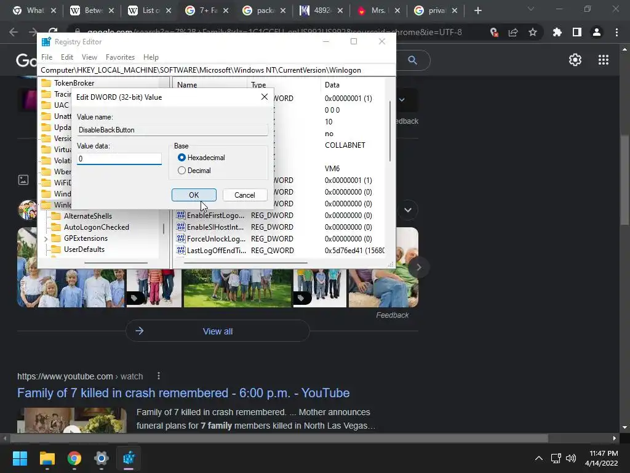Open File Explorer from the taskbar
630x473 pixels.
[47, 458]
